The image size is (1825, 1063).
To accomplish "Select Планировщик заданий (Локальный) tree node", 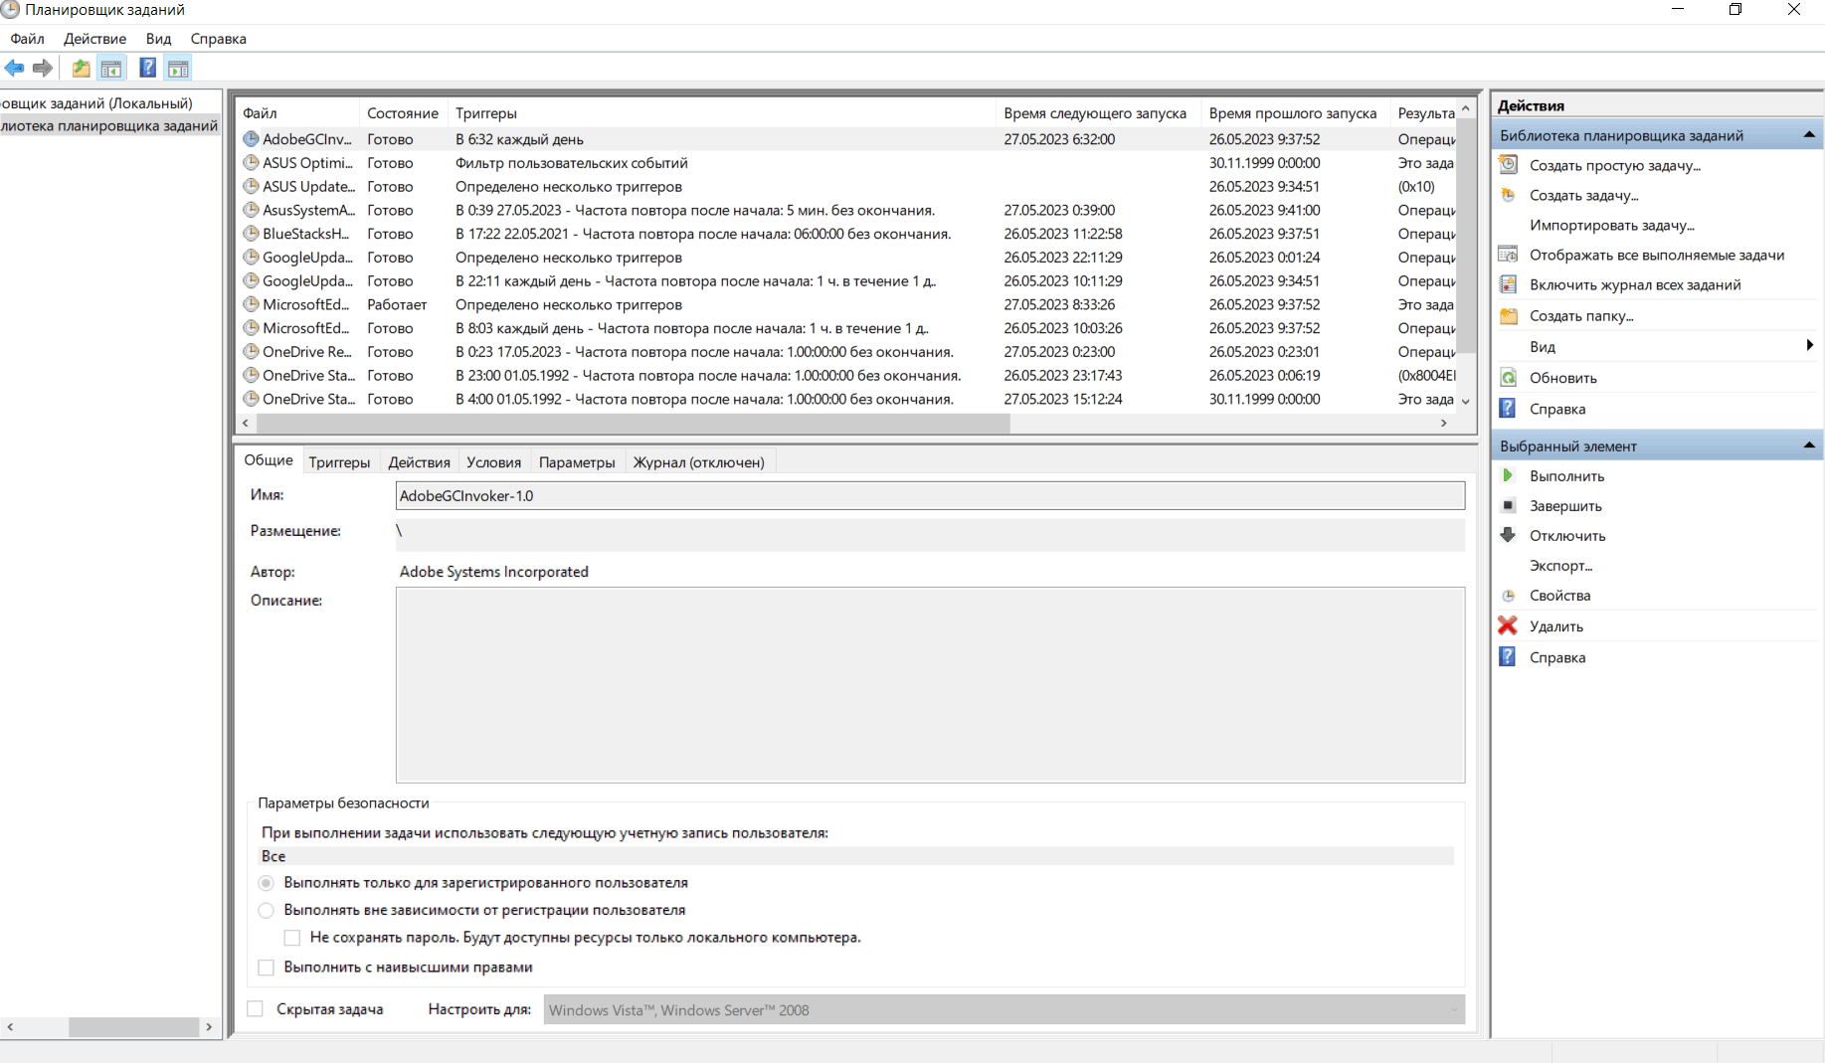I will (x=96, y=103).
